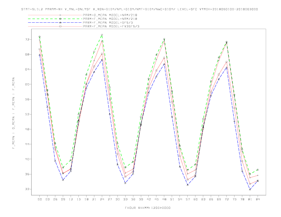Screen dimensions: 281x217
Task: Click x-axis forecast hour label 60
Action: coord(195,199)
